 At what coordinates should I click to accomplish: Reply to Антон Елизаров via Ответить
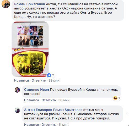[x=49, y=124]
